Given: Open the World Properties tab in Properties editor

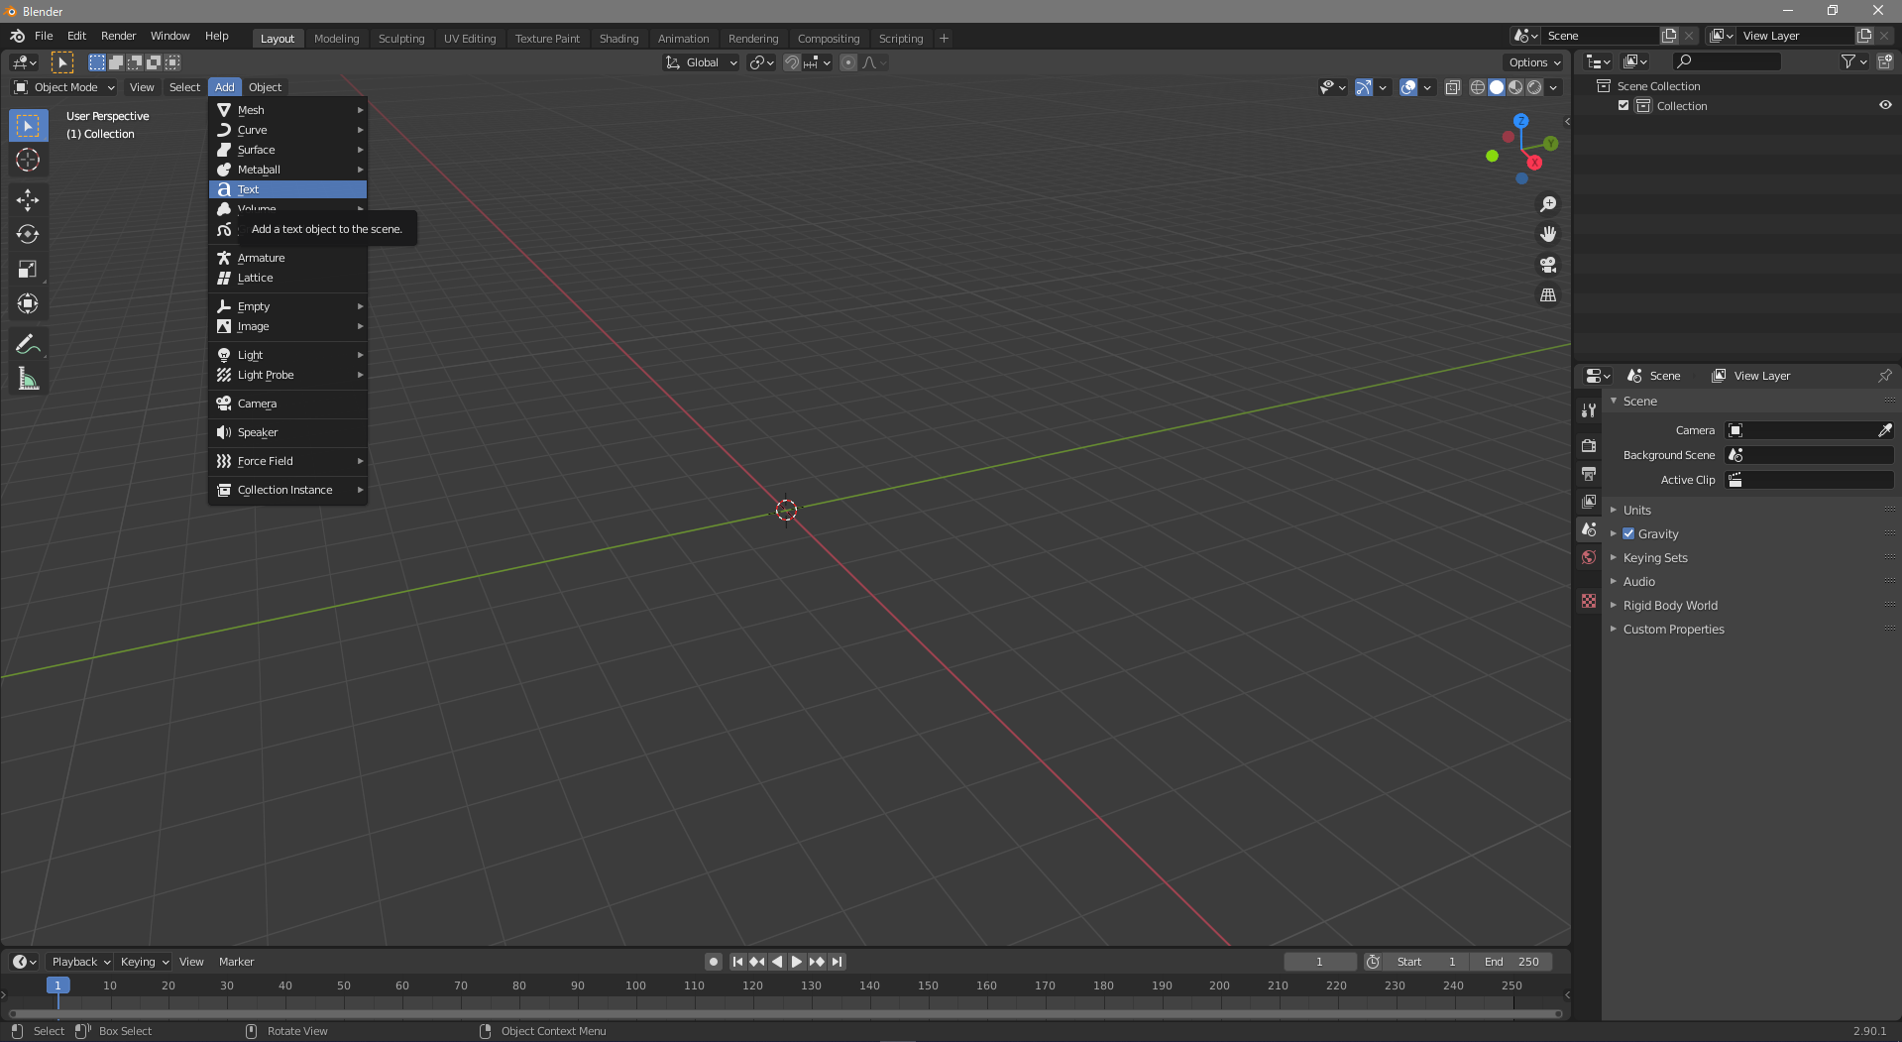Looking at the screenshot, I should pyautogui.click(x=1588, y=557).
